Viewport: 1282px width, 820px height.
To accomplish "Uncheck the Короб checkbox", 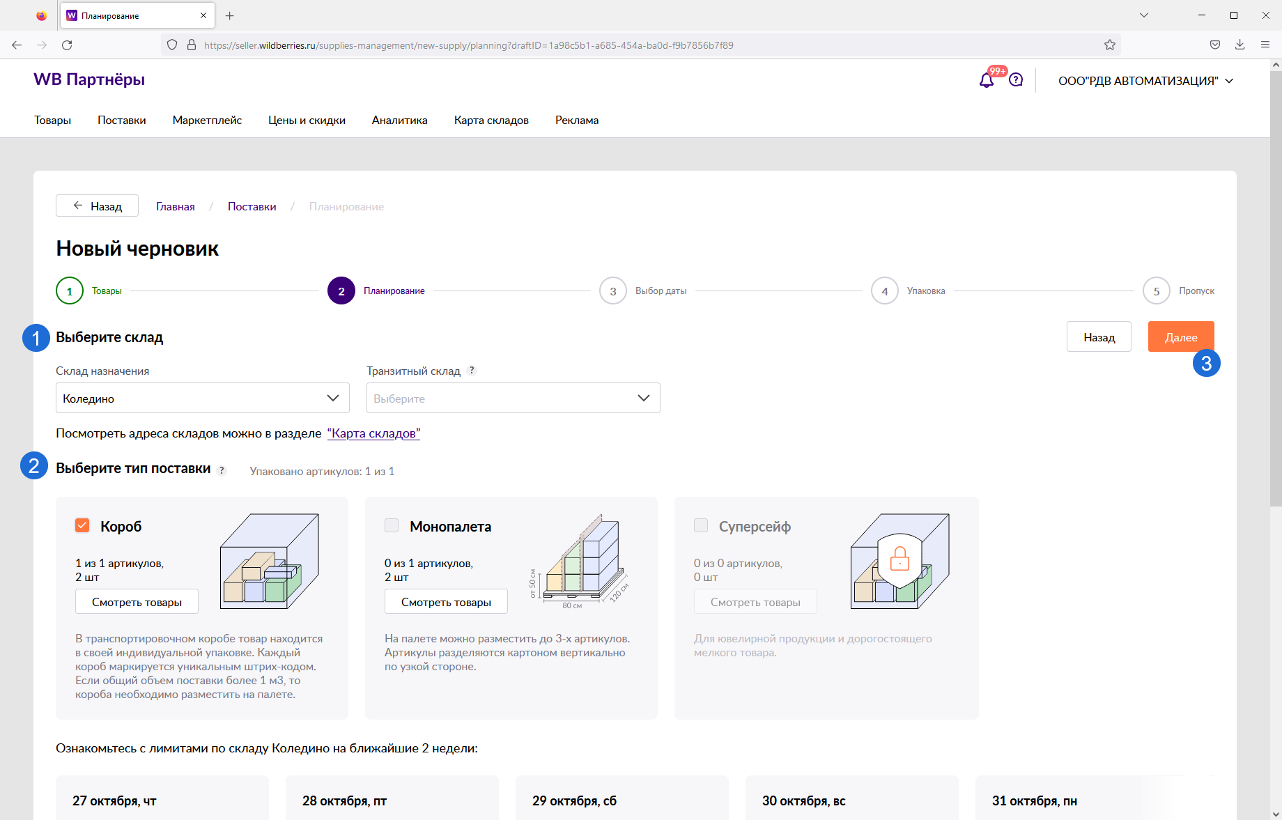I will point(82,525).
